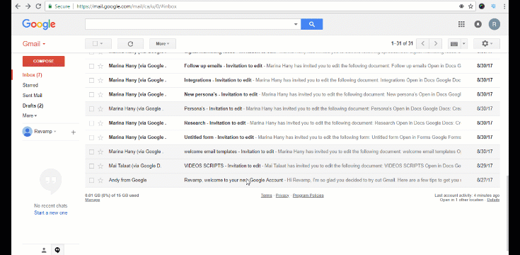The image size is (520, 255).
Task: Click the Revamp profile picture in chat
Action: click(x=27, y=132)
